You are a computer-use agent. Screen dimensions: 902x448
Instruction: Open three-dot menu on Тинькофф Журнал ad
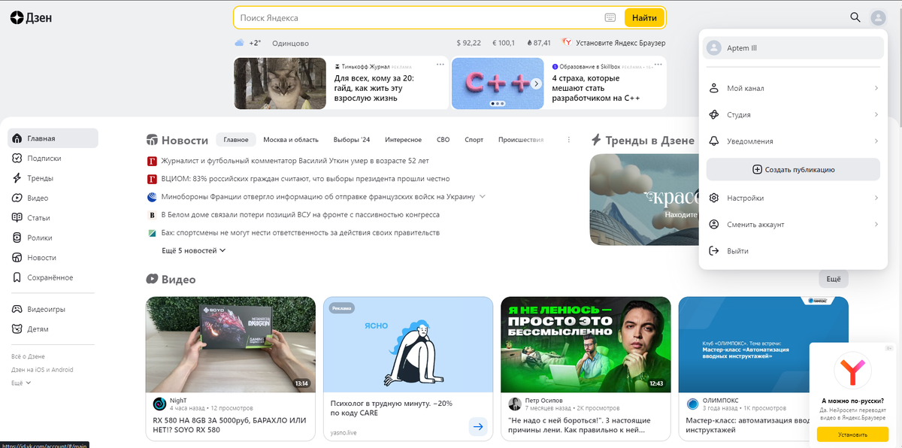coord(440,65)
